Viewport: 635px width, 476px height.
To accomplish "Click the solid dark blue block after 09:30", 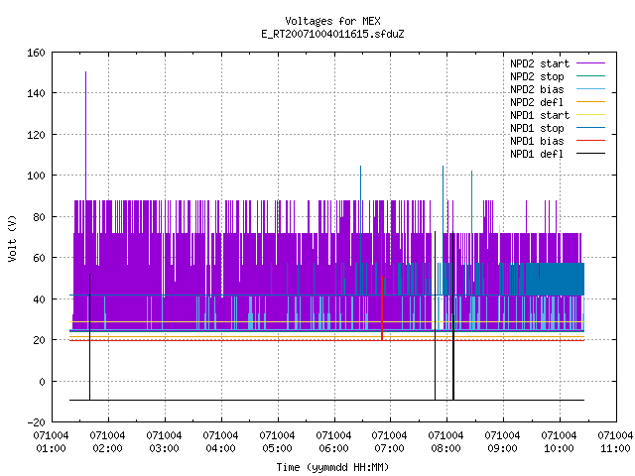I will 555,280.
